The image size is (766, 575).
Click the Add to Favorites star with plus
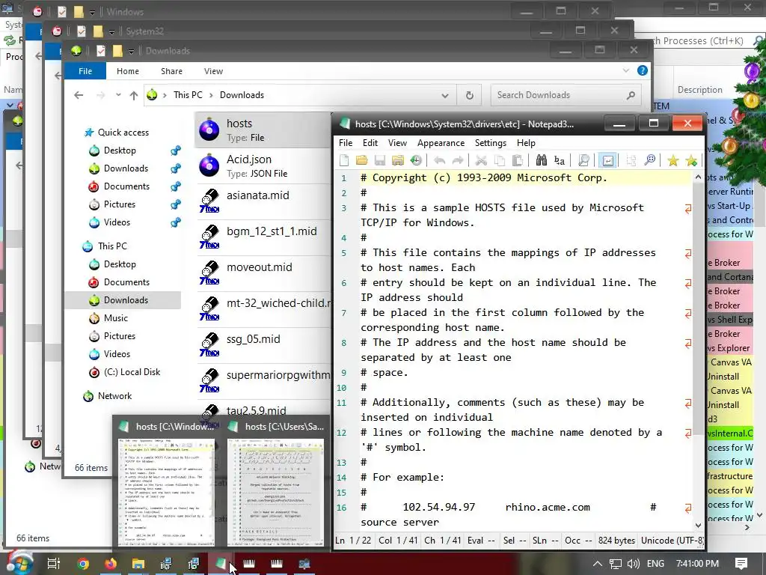click(x=690, y=160)
